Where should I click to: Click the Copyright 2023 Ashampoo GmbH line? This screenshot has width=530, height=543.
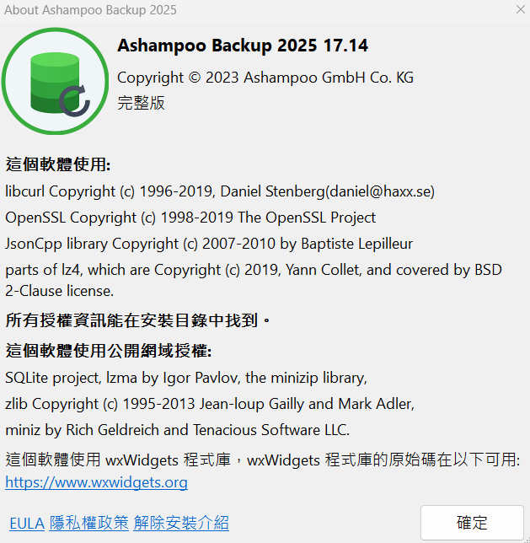click(x=265, y=78)
